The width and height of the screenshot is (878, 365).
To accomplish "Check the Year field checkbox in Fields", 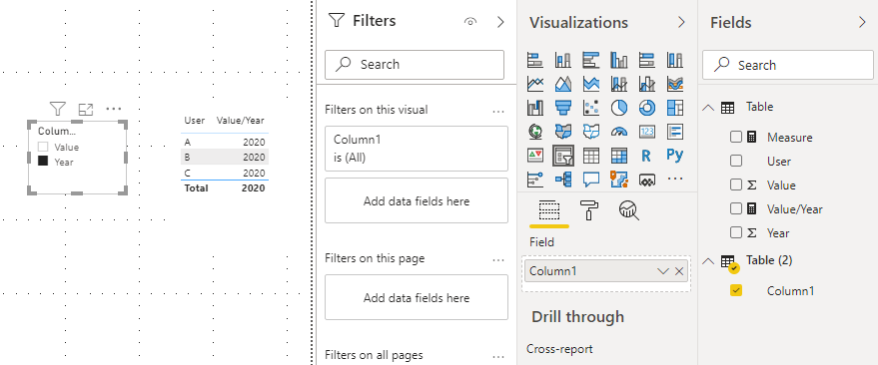I will point(736,233).
